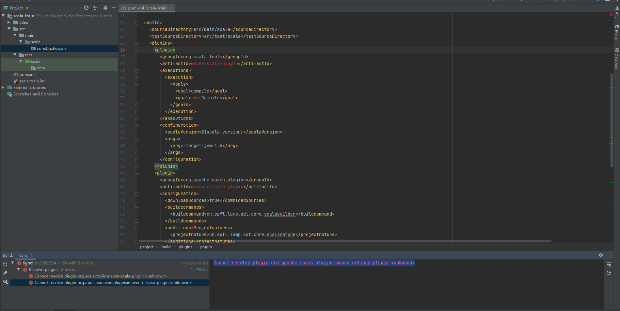Click 'plugins' in the breadcrumb bar
This screenshot has height=311, width=620.
coord(185,247)
